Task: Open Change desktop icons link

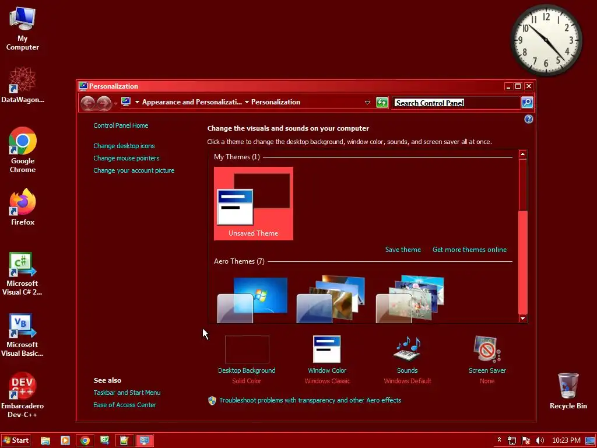Action: point(124,146)
